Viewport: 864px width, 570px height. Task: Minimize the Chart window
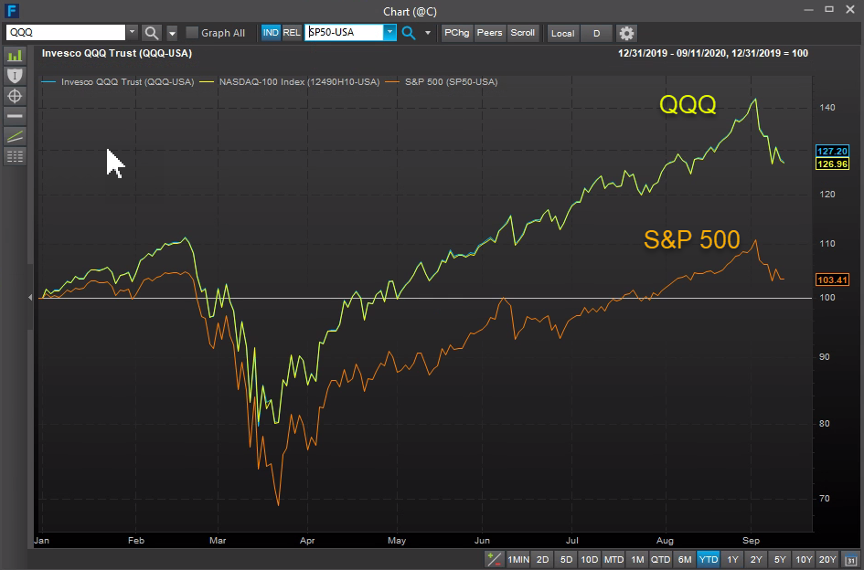[808, 10]
